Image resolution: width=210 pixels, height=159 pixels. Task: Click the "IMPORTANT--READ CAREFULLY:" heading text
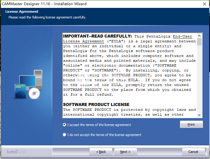(x=97, y=36)
